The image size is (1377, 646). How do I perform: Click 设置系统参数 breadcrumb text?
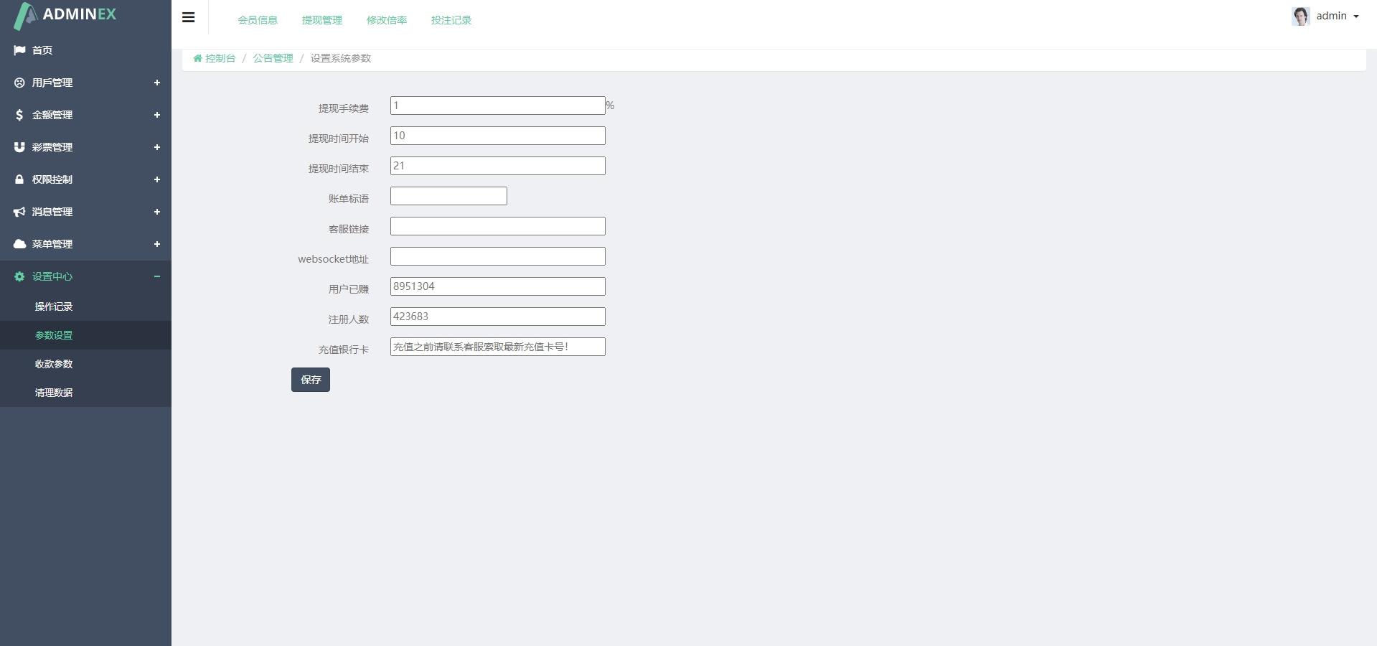[341, 58]
